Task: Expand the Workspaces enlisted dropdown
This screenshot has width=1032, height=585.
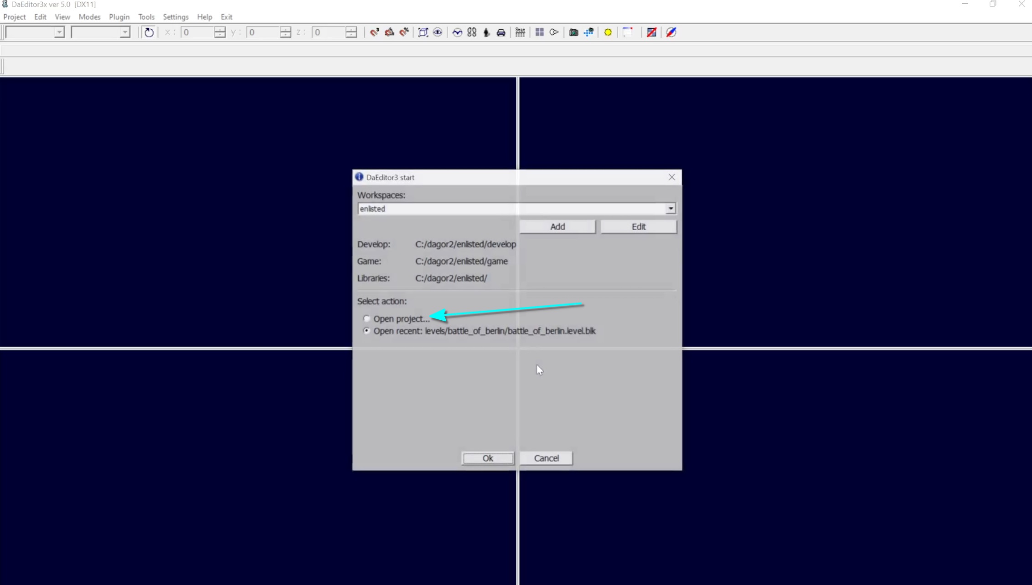Action: coord(670,209)
